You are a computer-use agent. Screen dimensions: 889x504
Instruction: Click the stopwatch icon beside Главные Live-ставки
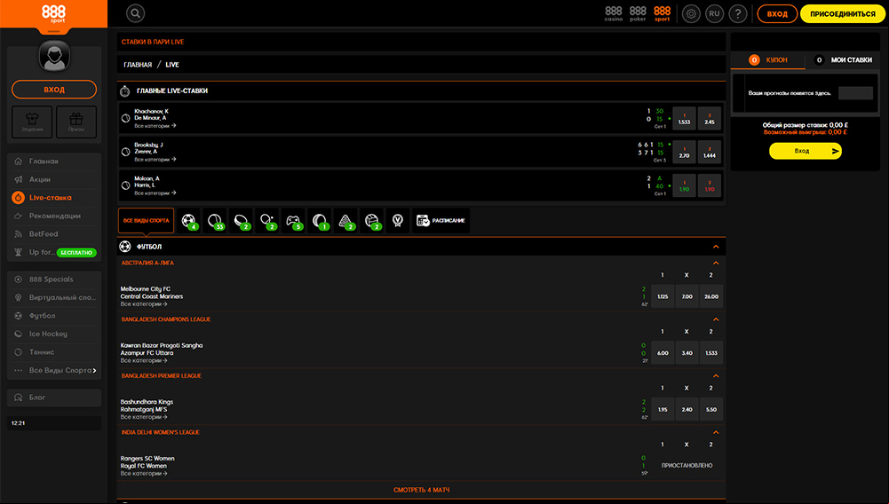click(x=124, y=91)
